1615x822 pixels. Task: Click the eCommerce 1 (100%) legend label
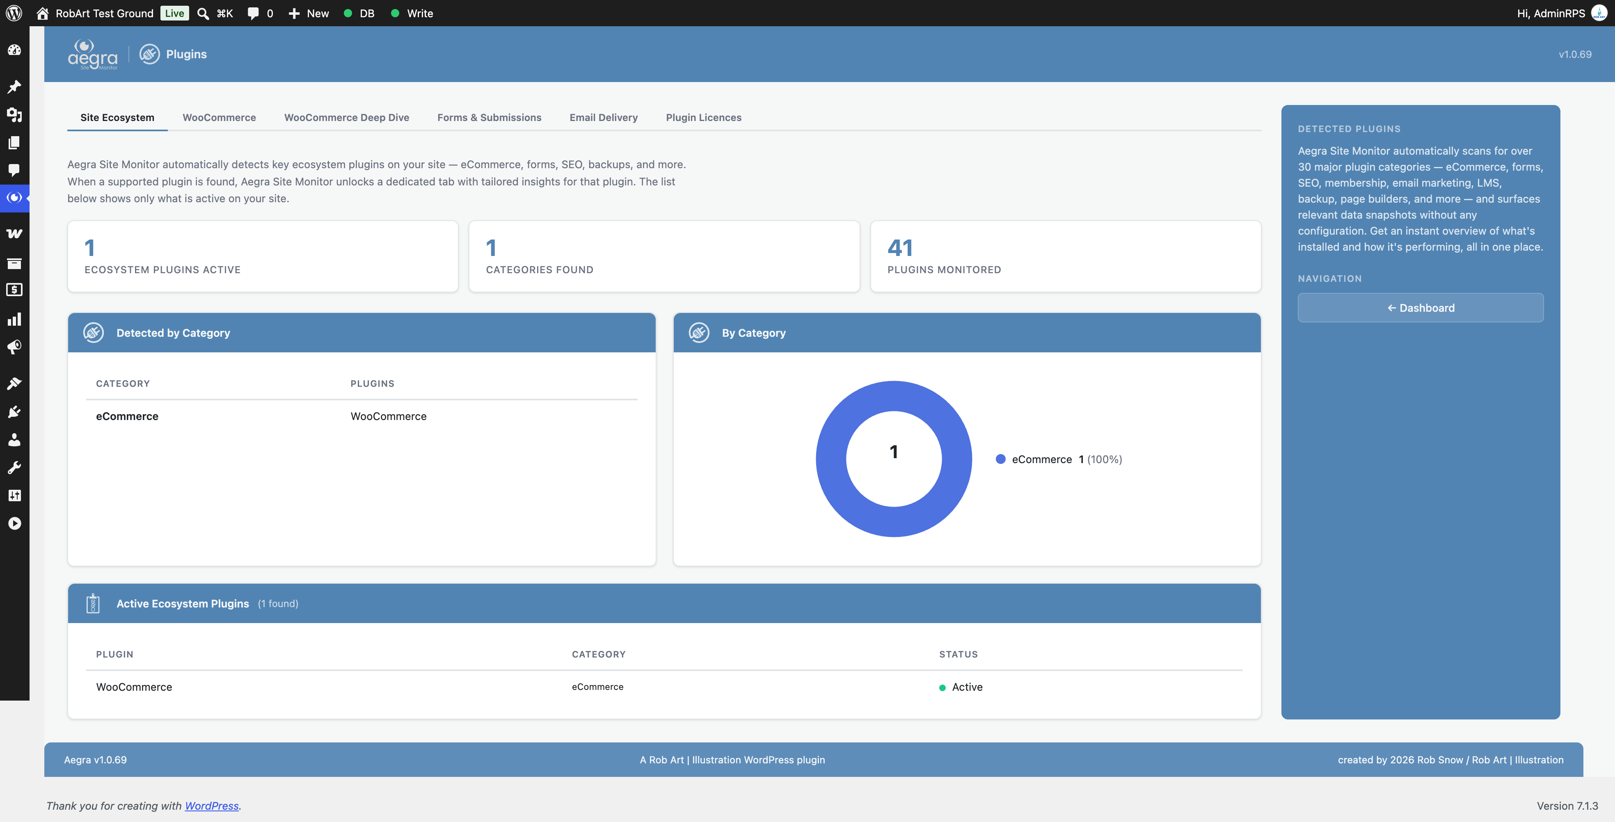click(1067, 459)
